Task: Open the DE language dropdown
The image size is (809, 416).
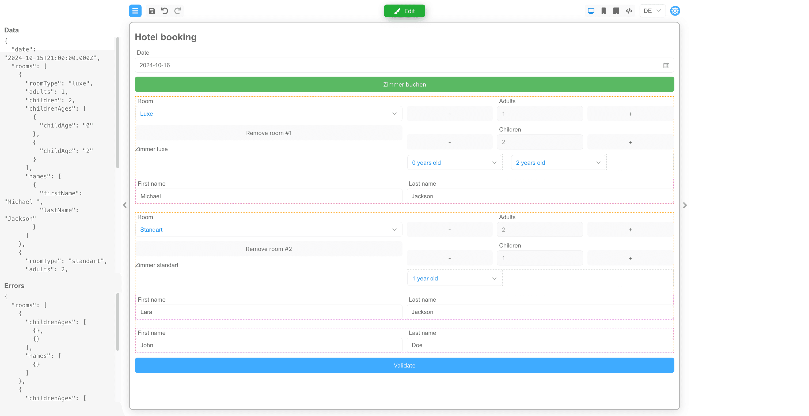Action: 652,11
